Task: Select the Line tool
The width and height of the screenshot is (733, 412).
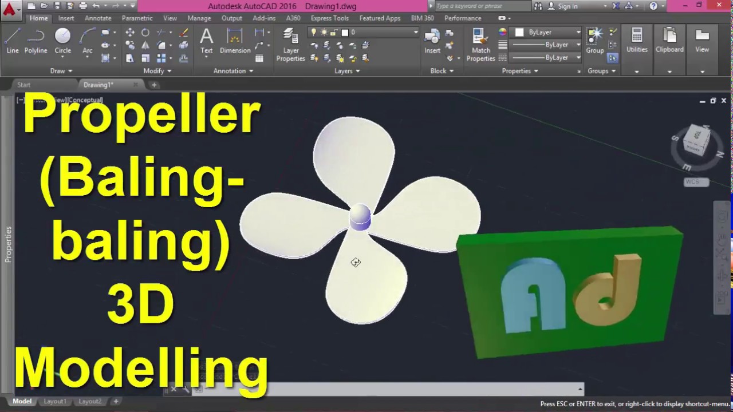Action: 13,41
